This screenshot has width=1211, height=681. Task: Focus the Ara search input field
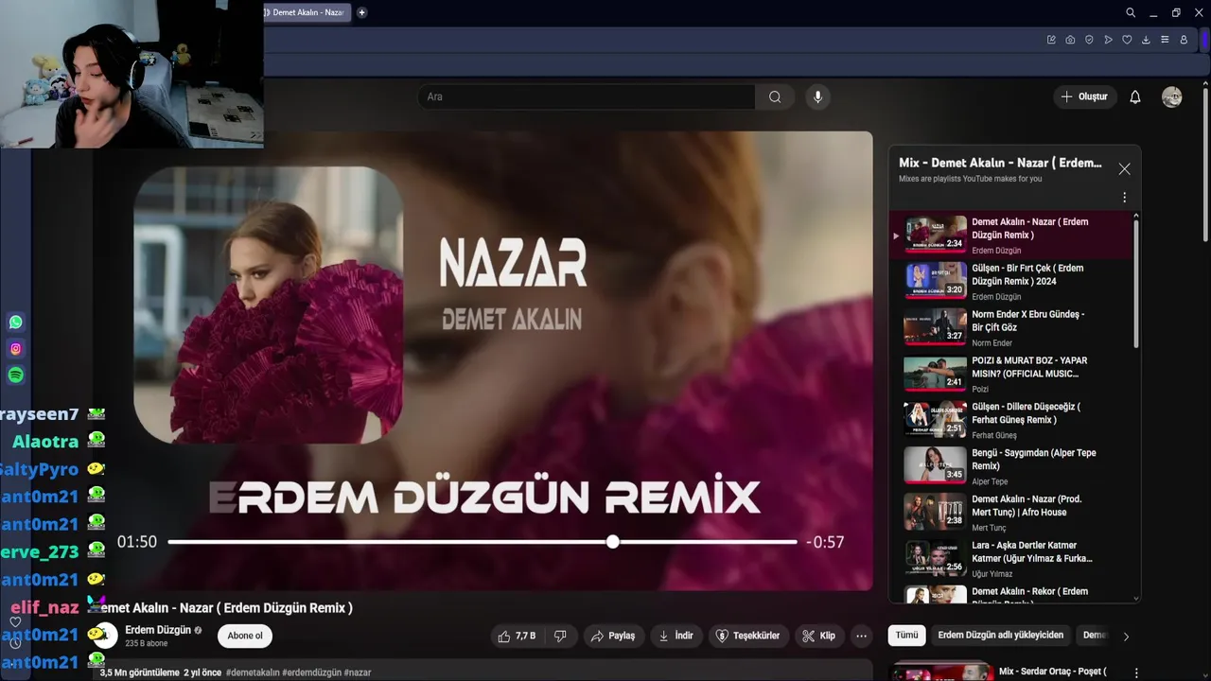(587, 96)
